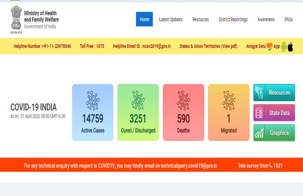Open the Android app download icon
Image resolution: width=303 pixels, height=196 pixels.
click(284, 47)
